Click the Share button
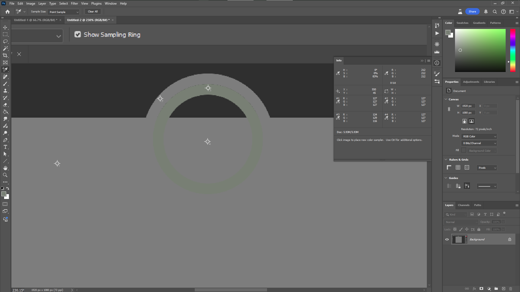The height and width of the screenshot is (292, 520). pyautogui.click(x=472, y=11)
